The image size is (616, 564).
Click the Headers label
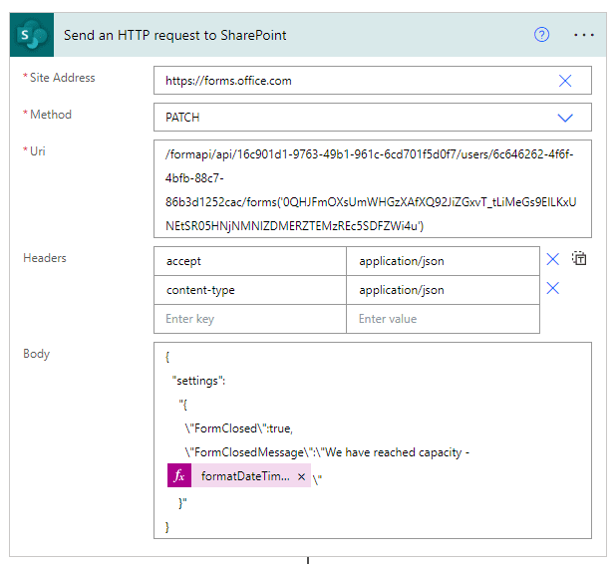45,258
